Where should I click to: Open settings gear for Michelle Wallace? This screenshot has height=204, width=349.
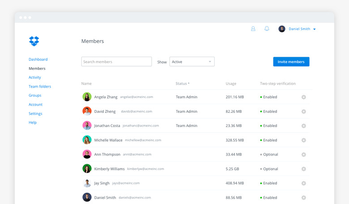click(x=304, y=140)
